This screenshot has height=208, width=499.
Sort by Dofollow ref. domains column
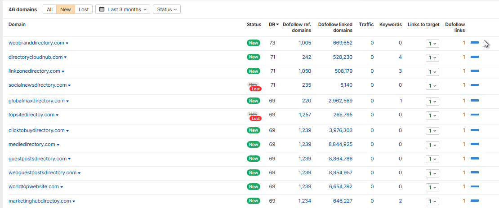[x=297, y=27]
